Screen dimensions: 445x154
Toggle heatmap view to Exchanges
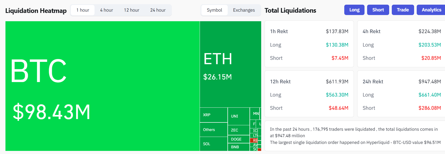(244, 10)
